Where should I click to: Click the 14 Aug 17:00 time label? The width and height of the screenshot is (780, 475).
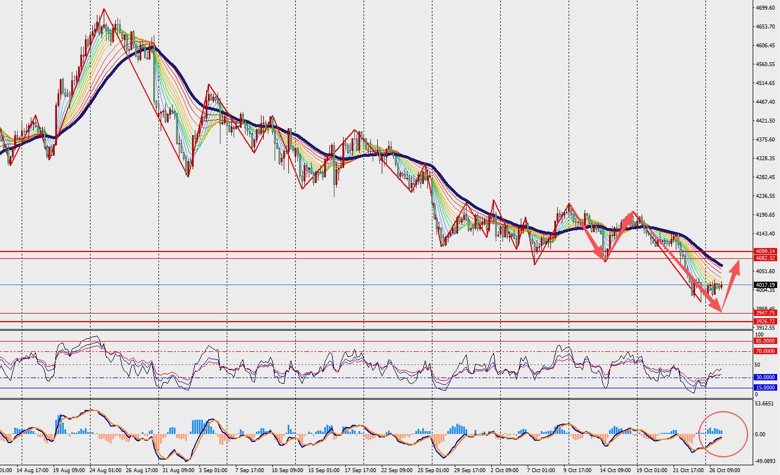click(32, 471)
